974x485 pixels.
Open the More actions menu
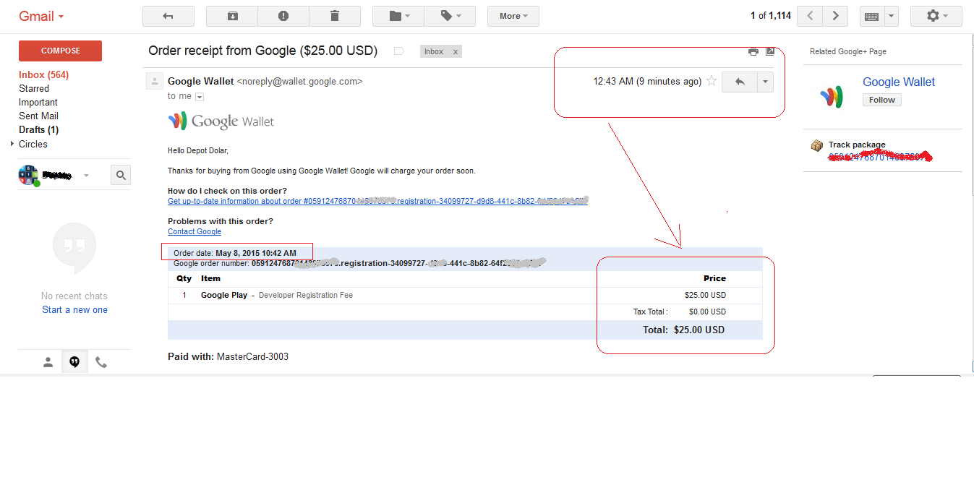(x=513, y=16)
